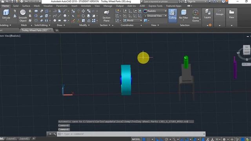Click the green cylinder object

tap(186, 62)
